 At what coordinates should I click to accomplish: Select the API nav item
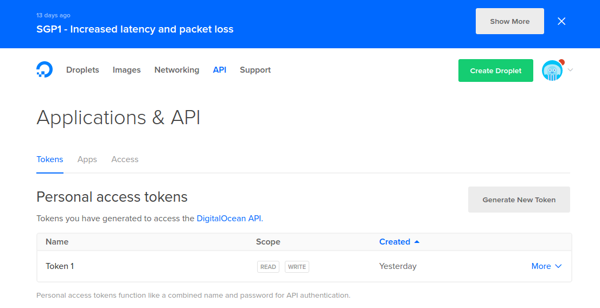220,70
